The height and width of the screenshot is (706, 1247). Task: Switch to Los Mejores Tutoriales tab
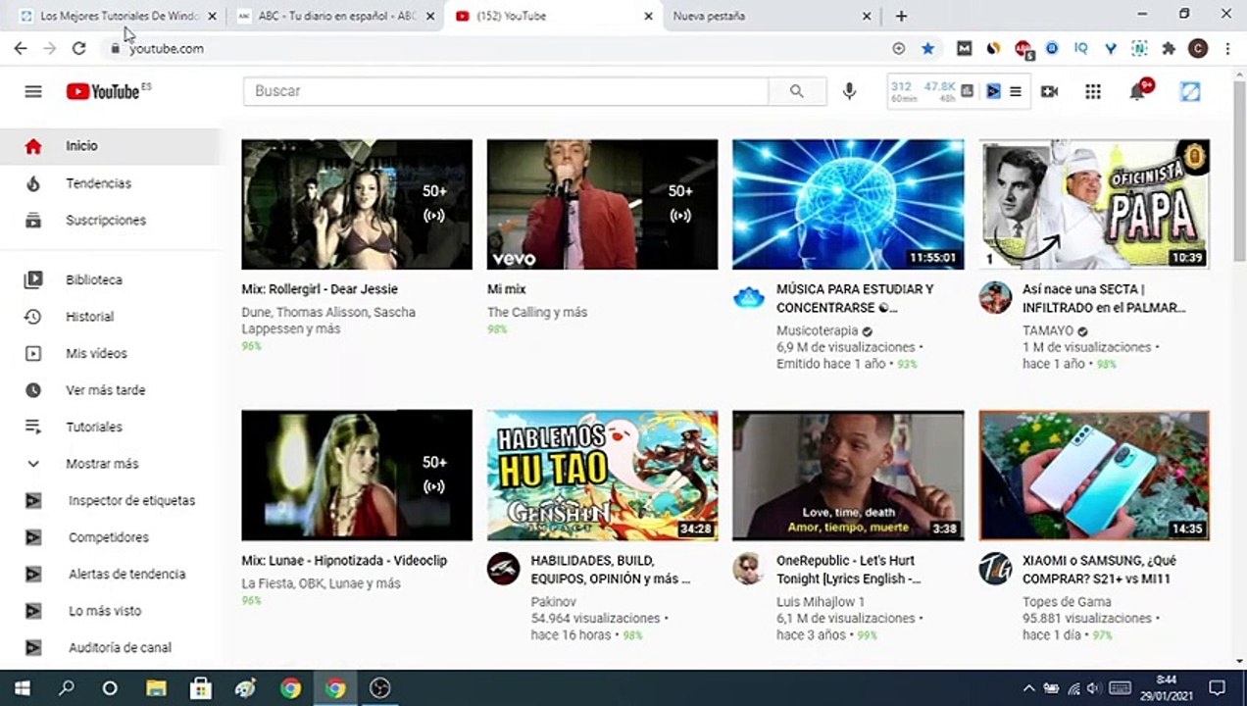[x=117, y=16]
